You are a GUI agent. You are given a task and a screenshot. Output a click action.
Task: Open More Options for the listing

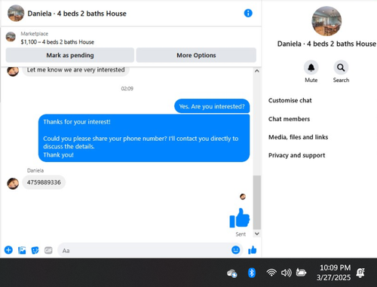[196, 55]
